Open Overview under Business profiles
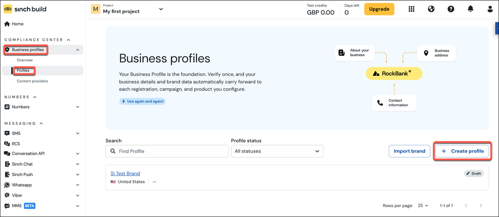Screen dimensions: 499x217 25,60
